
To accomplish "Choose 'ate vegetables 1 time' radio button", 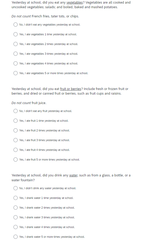I will click(x=16, y=35).
